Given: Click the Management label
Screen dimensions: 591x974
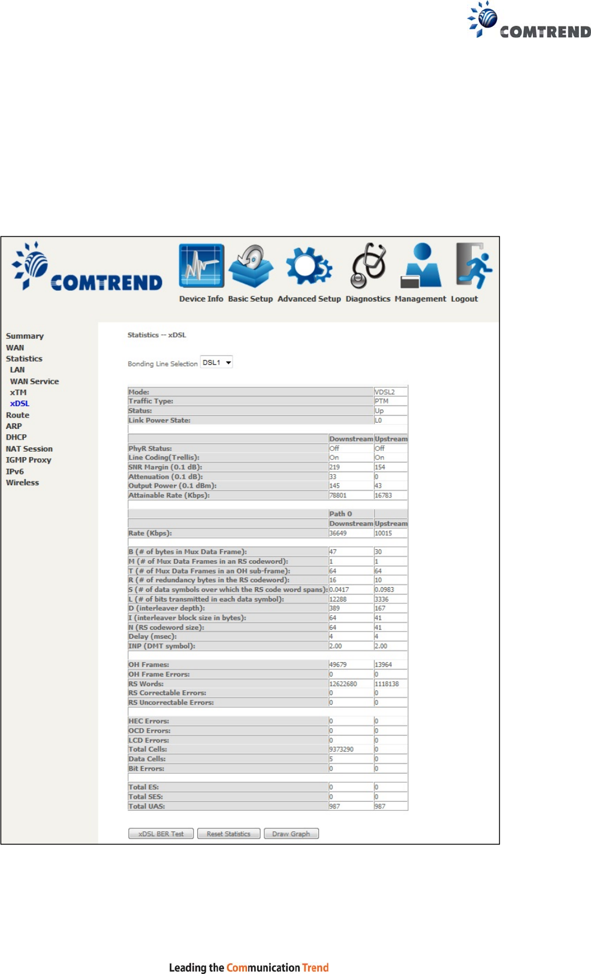Looking at the screenshot, I should (420, 299).
